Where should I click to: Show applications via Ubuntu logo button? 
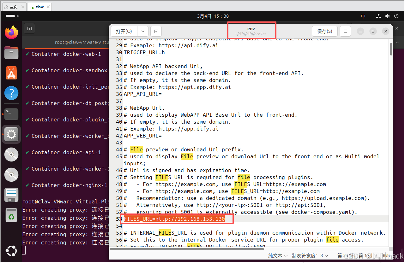(x=11, y=251)
